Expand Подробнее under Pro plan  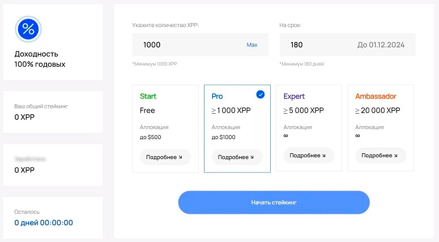236,157
